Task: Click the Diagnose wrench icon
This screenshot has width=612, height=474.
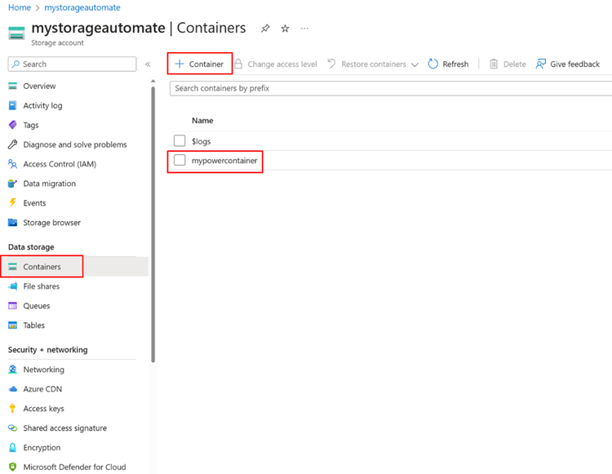Action: (x=12, y=144)
